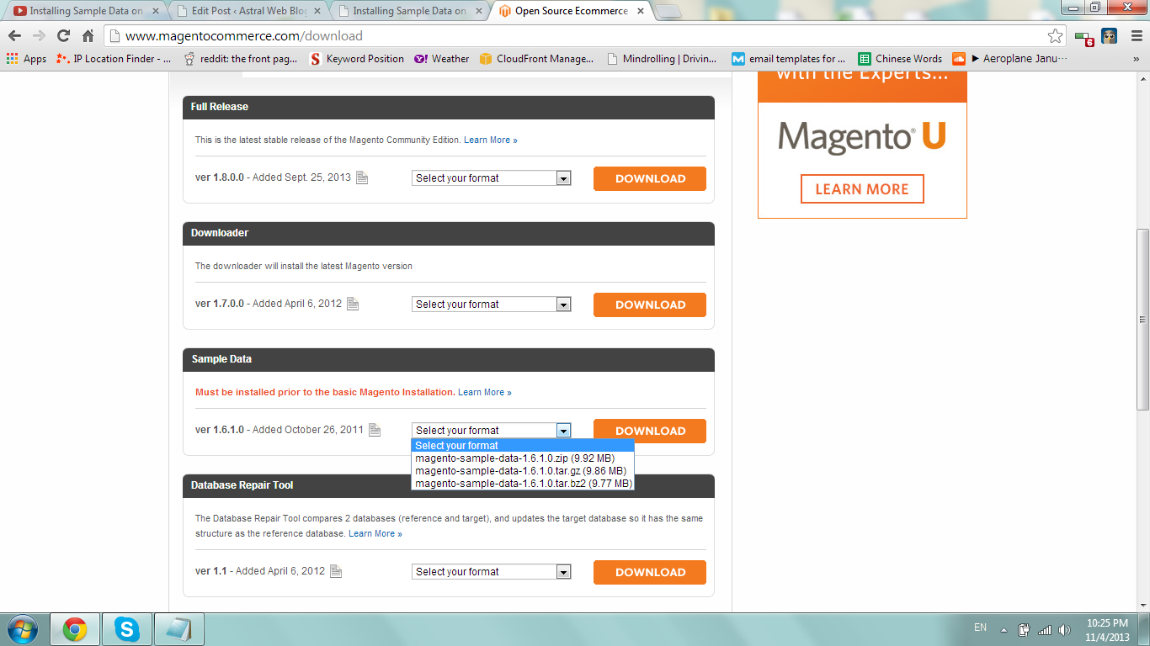Open the notepad app in taskbar
This screenshot has height=646, width=1150.
[178, 629]
